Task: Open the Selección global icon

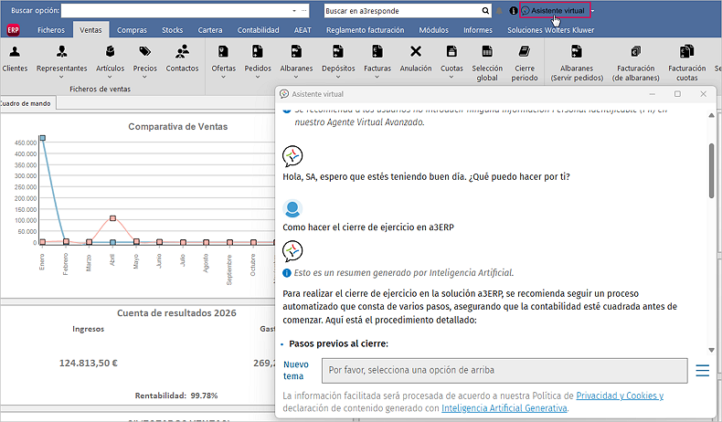Action: (x=487, y=51)
